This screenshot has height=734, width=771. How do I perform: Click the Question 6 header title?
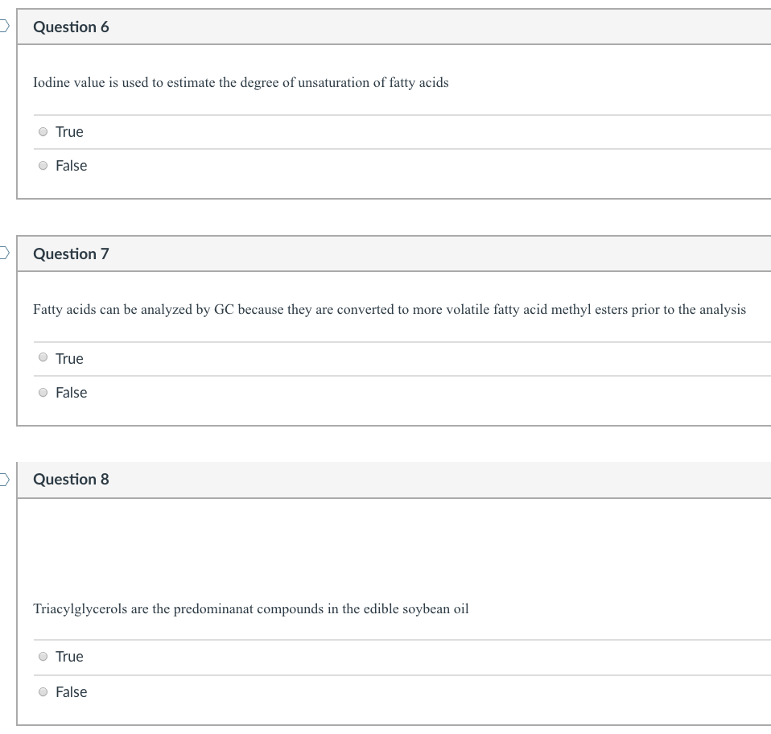click(71, 27)
